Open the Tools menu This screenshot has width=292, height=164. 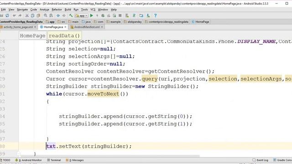(84, 10)
